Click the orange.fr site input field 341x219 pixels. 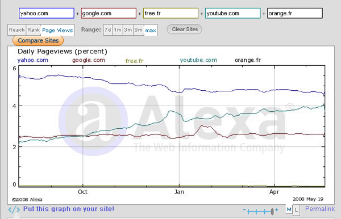click(x=295, y=13)
